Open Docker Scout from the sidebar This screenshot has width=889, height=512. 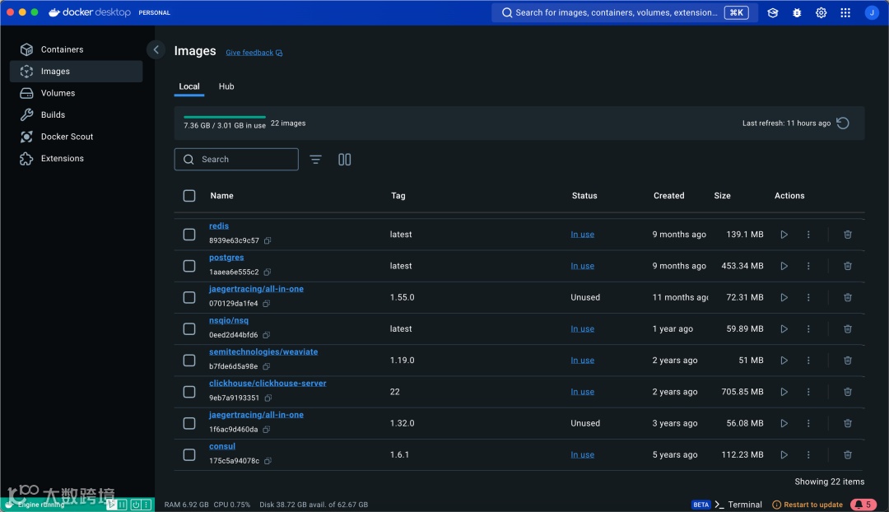point(76,137)
